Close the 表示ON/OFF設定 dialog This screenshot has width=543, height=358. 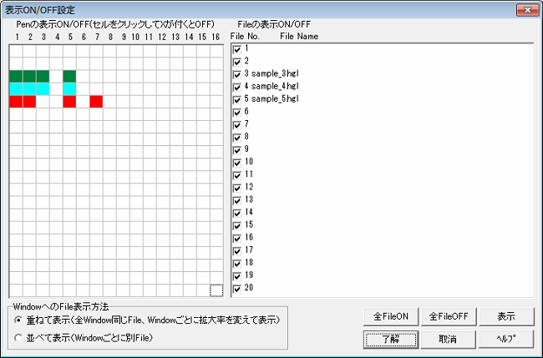[527, 10]
